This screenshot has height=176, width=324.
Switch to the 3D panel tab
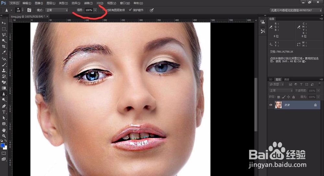click(x=271, y=79)
